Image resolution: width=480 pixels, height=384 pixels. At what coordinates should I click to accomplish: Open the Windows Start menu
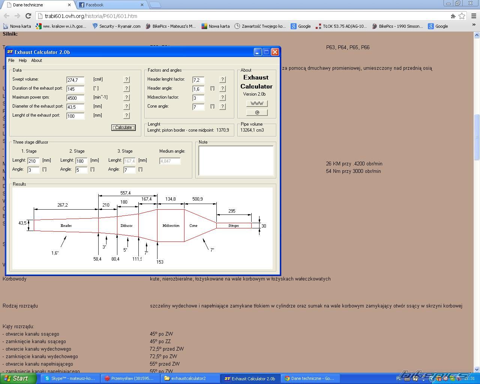(x=18, y=378)
